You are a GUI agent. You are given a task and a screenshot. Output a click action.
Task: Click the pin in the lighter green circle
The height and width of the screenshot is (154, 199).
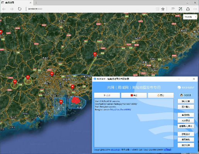28,78
